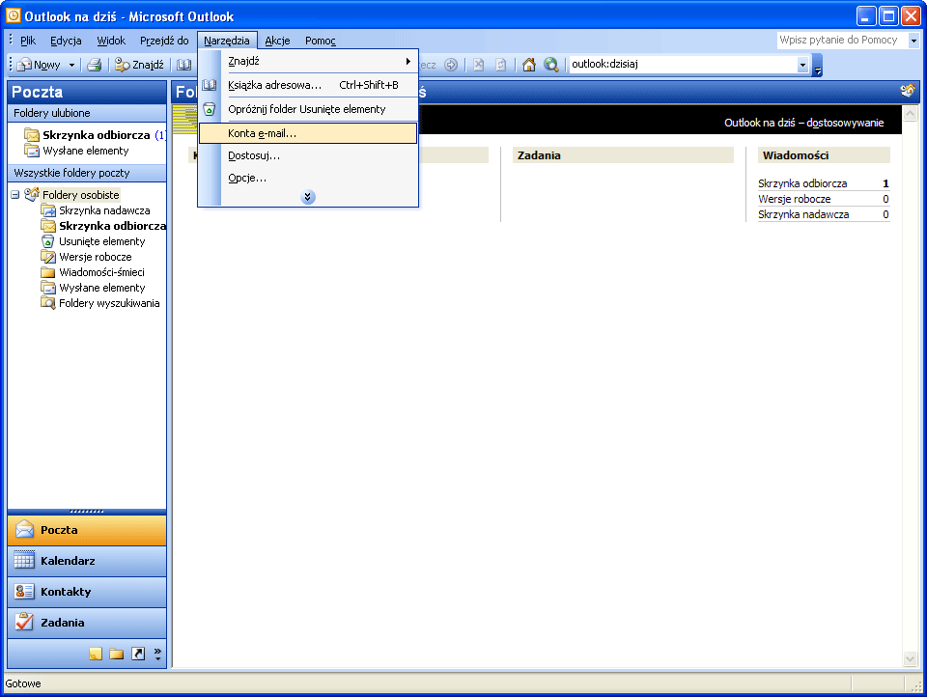The width and height of the screenshot is (927, 697).
Task: Click the outlook:dzisiaj address field
Action: click(683, 65)
